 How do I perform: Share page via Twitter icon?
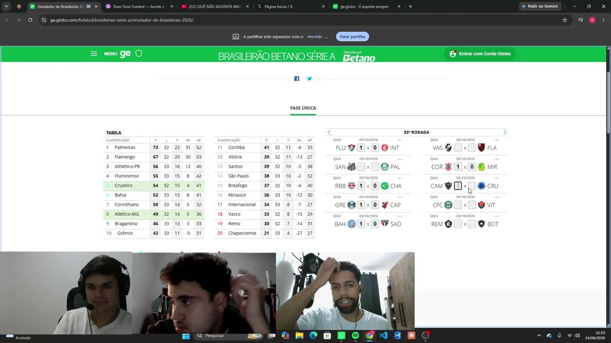pyautogui.click(x=309, y=79)
